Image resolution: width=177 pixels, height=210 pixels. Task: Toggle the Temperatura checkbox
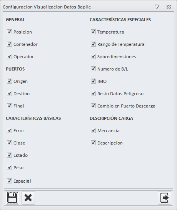click(x=93, y=32)
